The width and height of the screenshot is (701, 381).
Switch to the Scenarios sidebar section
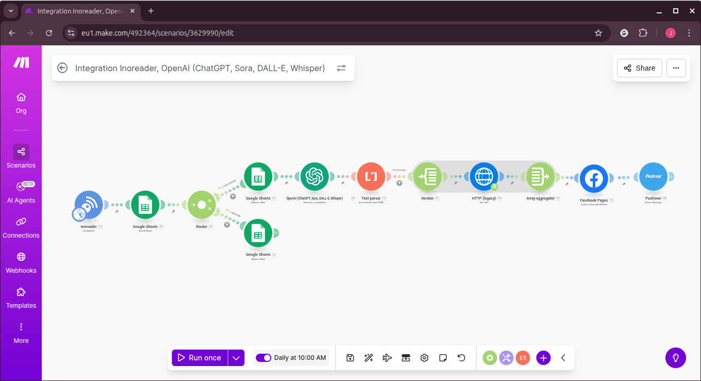pos(21,157)
